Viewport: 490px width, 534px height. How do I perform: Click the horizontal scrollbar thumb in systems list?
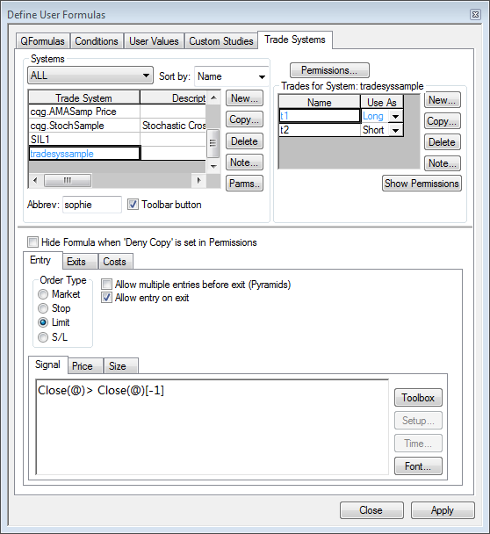(x=68, y=181)
